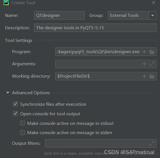Viewport: 160px width, 158px height.
Task: Click the Name field containing QTdesigner
Action: click(59, 15)
